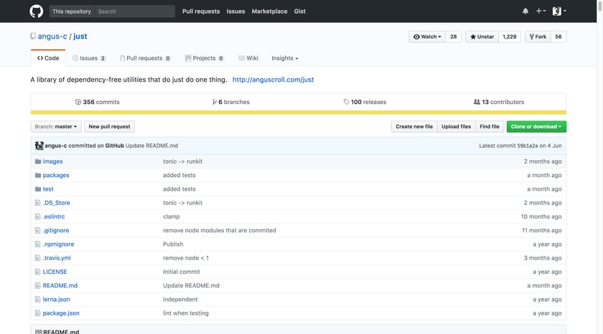Click the lerna.json file icon

click(x=37, y=300)
